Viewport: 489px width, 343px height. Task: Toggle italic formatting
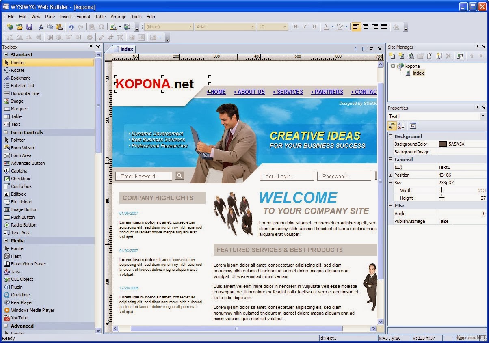[x=305, y=27]
